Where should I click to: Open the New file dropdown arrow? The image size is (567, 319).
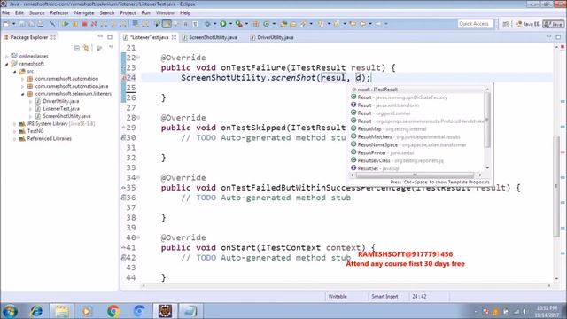(x=14, y=24)
